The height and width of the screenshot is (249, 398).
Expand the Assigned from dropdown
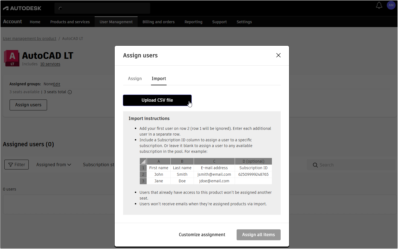54,164
